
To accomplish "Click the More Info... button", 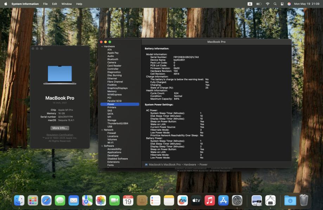I will 60,128.
